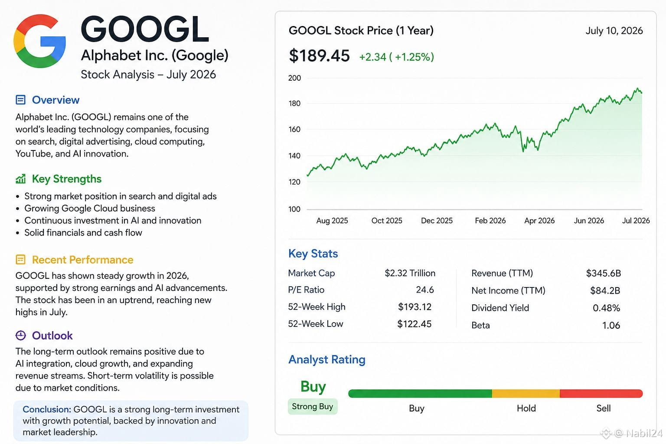
Task: Click the Outlook clock icon
Action: pos(20,335)
